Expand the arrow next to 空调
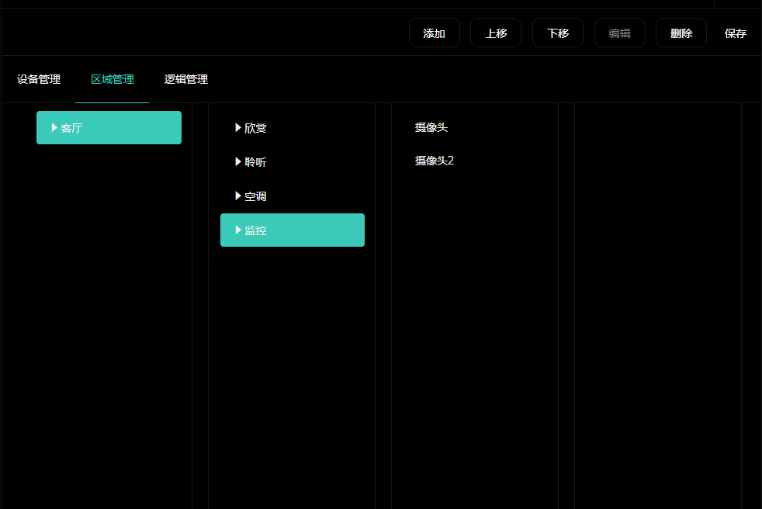762x509 pixels. [238, 196]
